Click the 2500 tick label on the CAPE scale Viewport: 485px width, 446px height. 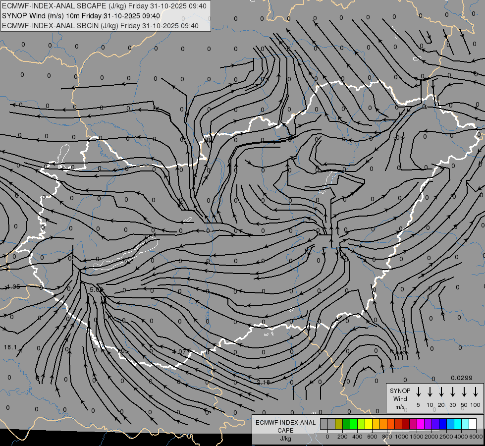tap(446, 437)
